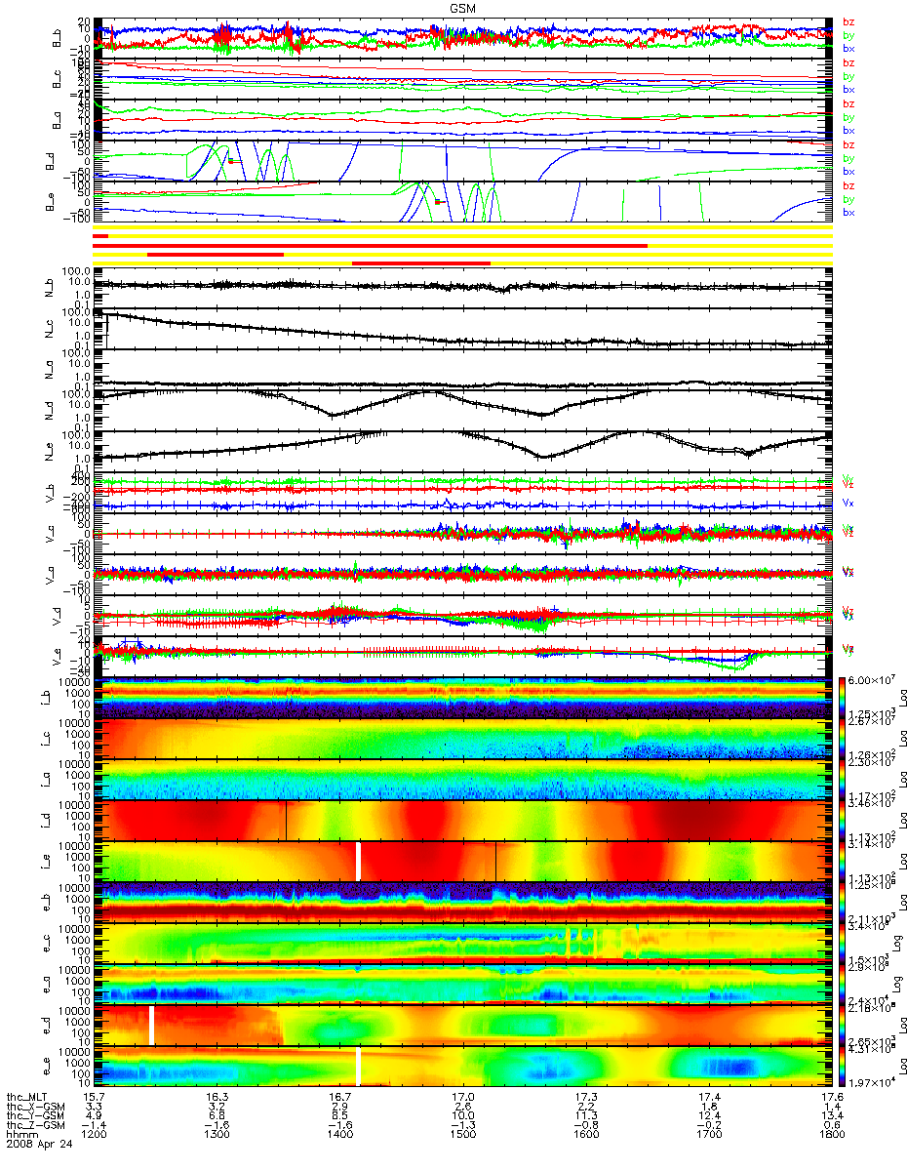
Task: Select the V_e velocity panel label
Action: (x=58, y=657)
